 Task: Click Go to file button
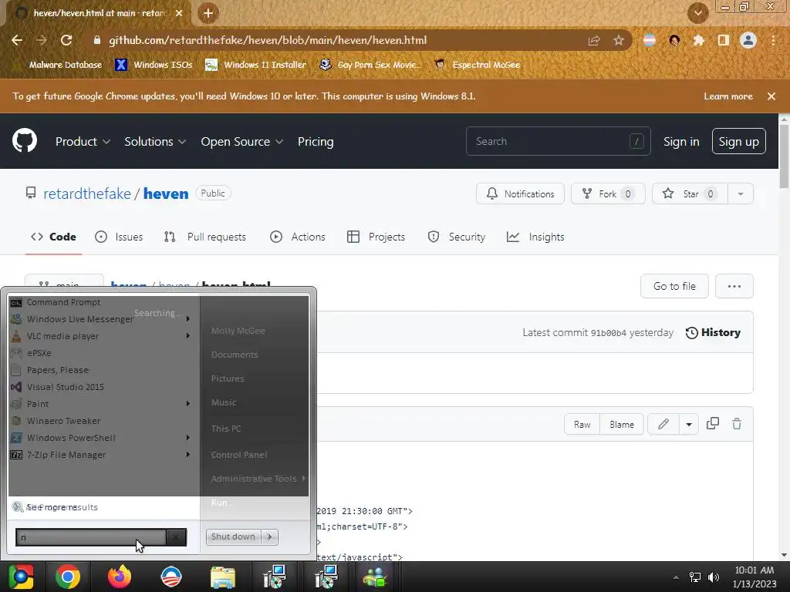(674, 286)
